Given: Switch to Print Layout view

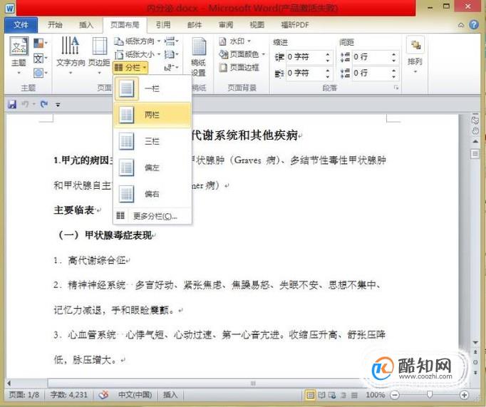Looking at the screenshot, I should [310, 395].
